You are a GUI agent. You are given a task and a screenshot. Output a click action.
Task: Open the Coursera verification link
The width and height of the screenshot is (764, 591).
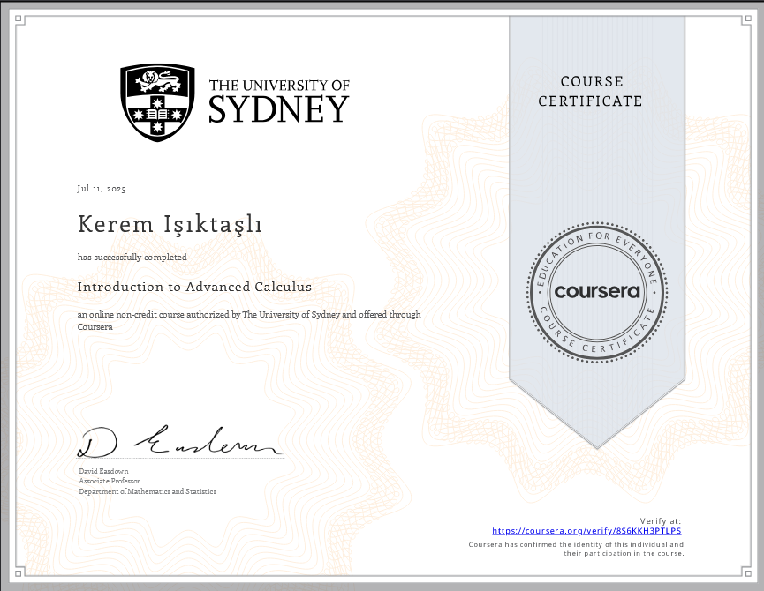click(x=586, y=530)
